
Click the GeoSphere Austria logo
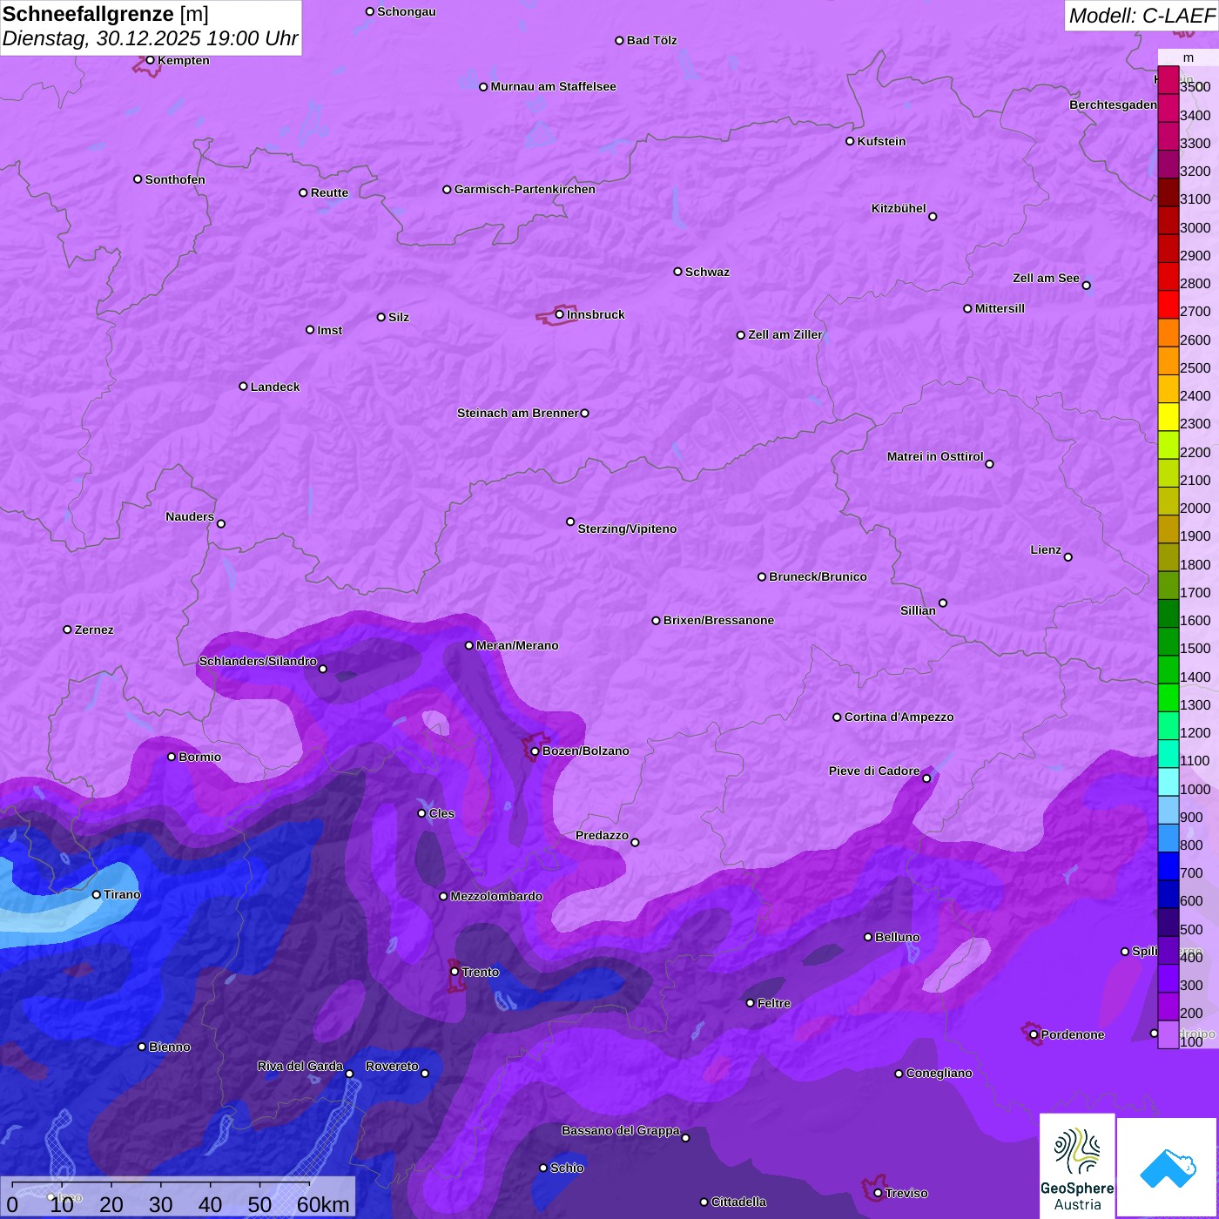[1077, 1165]
